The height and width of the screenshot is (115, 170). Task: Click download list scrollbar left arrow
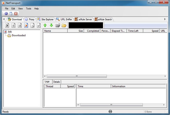click(45, 76)
